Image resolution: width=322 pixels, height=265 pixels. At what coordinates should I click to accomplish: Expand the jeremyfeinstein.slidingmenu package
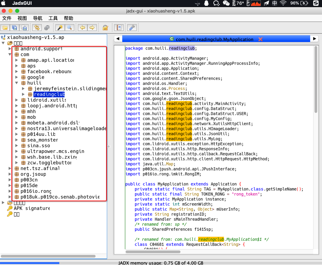tap(23, 89)
